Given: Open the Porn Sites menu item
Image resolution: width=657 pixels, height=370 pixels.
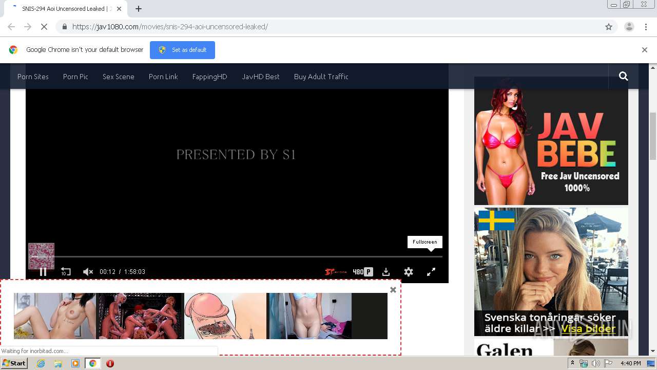Looking at the screenshot, I should (33, 77).
